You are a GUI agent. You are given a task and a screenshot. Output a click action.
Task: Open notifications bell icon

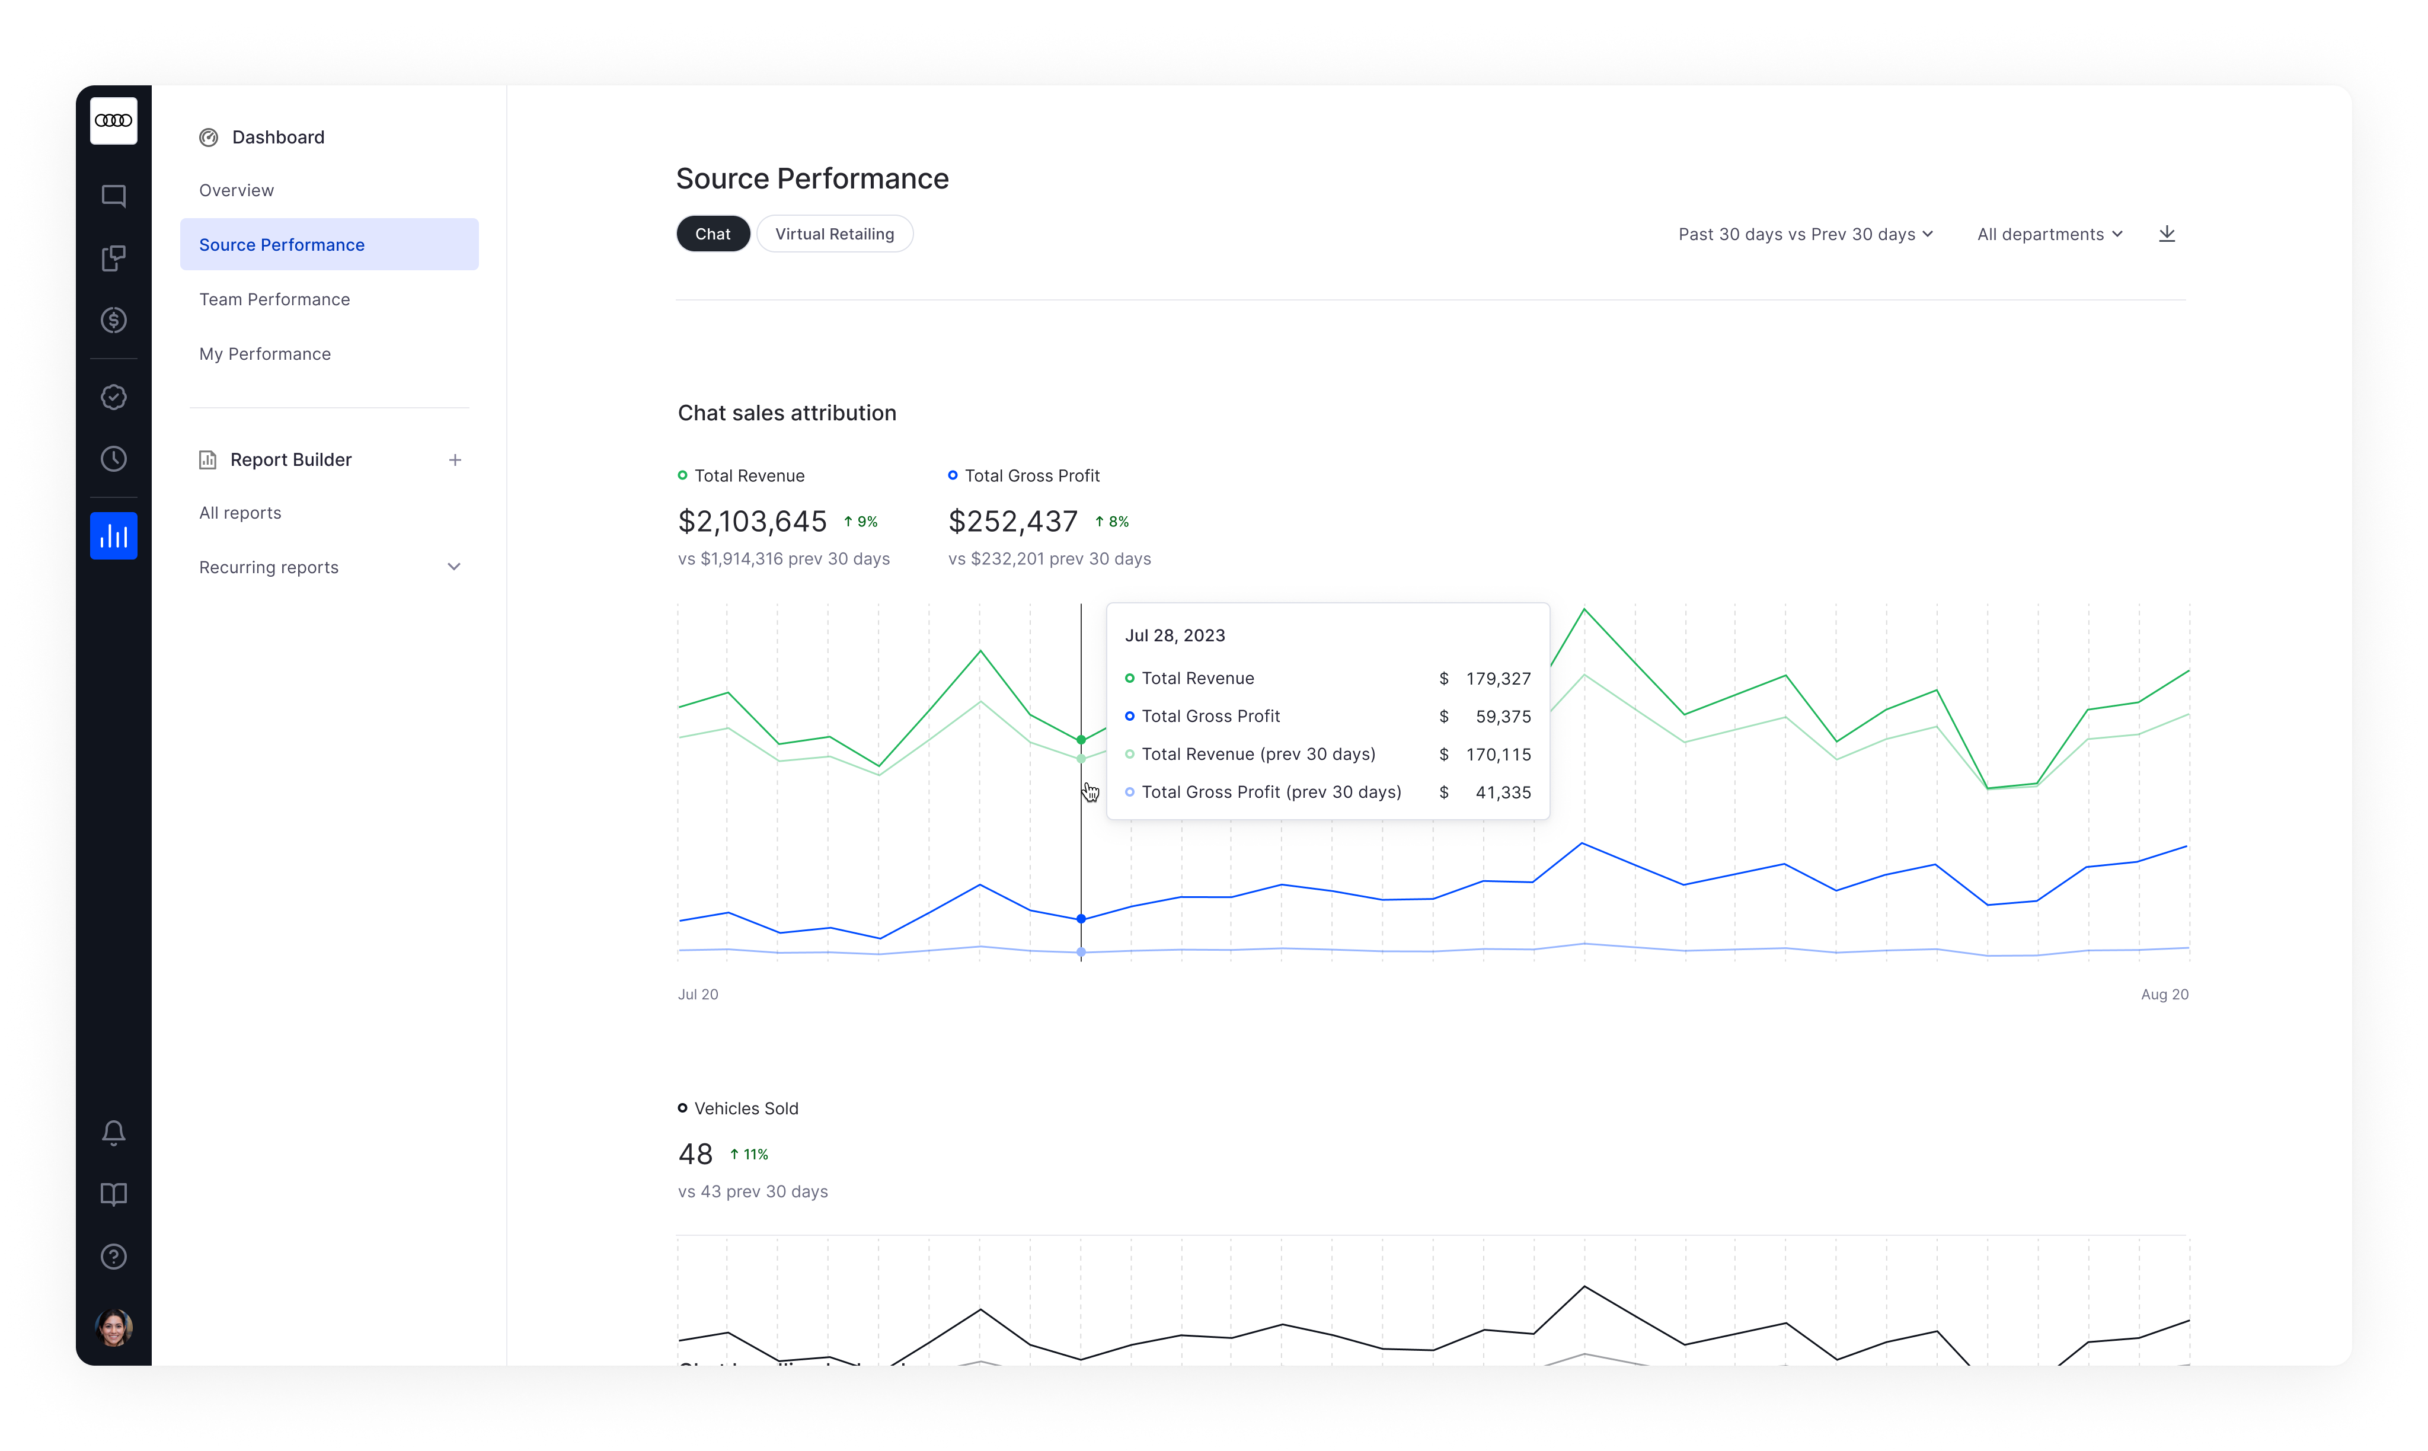113,1132
